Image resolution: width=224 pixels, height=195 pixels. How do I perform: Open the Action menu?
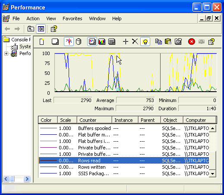[33, 19]
